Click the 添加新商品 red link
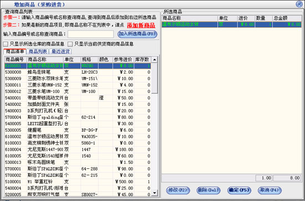The height and width of the screenshot is (201, 305). point(141,25)
